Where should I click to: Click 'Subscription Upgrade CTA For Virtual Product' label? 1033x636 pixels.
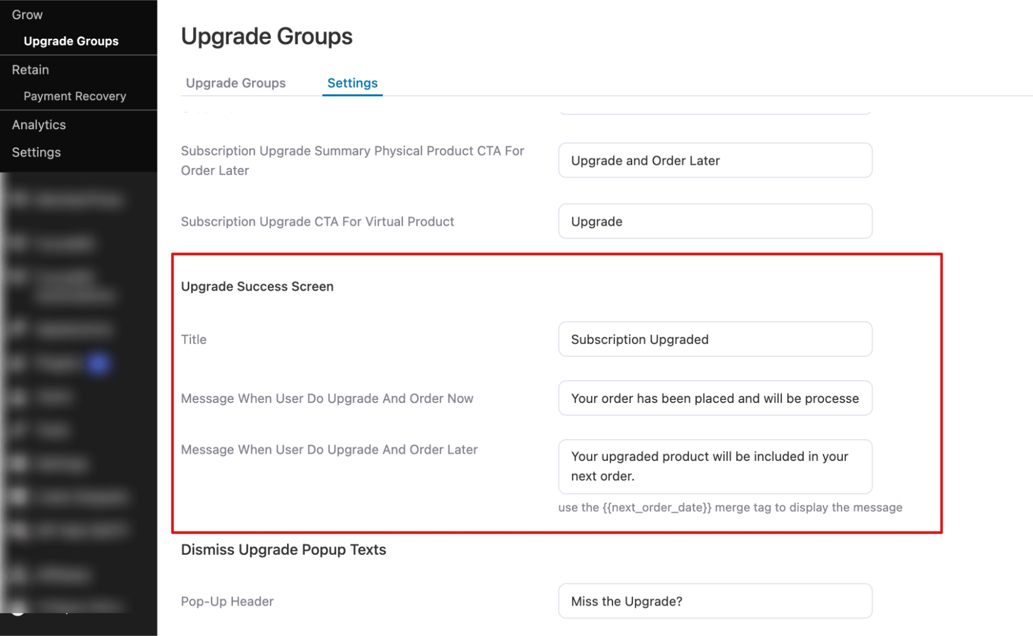pos(317,222)
